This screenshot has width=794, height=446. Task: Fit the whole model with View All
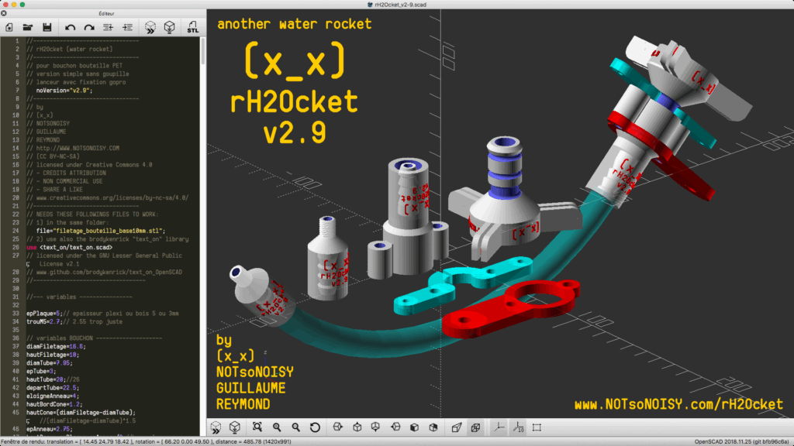257,427
